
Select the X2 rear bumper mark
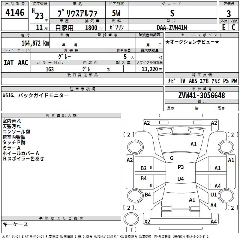(x=147, y=222)
